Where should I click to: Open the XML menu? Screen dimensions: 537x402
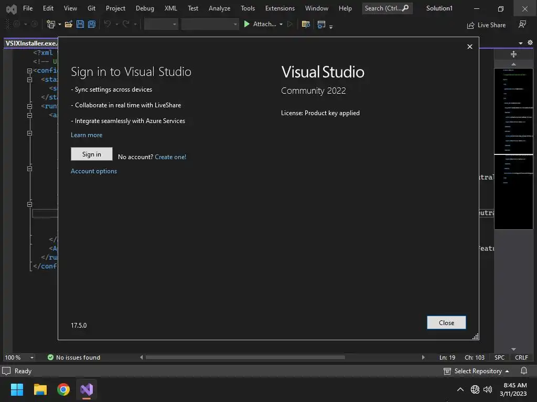pos(170,8)
